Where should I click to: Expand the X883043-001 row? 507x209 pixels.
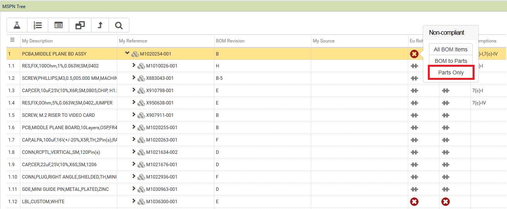[x=134, y=78]
